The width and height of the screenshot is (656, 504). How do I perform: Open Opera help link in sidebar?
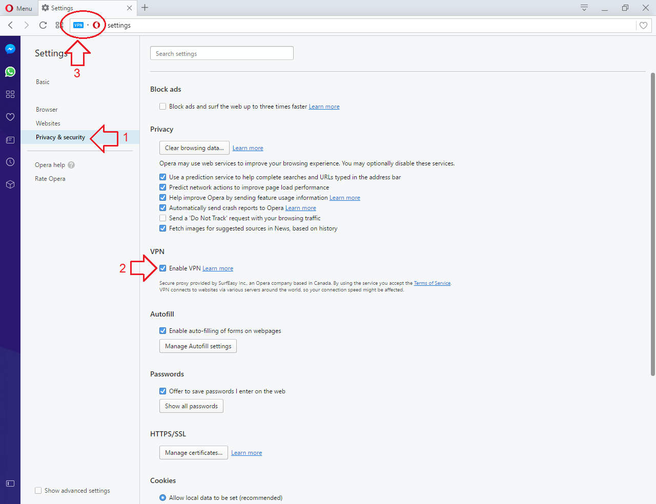(50, 165)
